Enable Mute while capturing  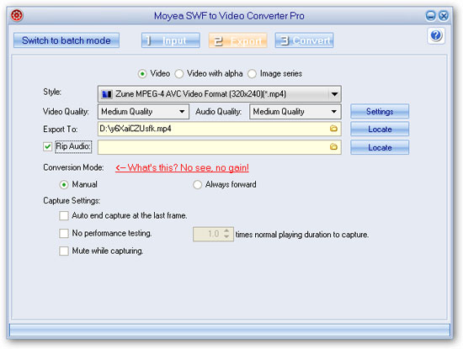tap(64, 251)
